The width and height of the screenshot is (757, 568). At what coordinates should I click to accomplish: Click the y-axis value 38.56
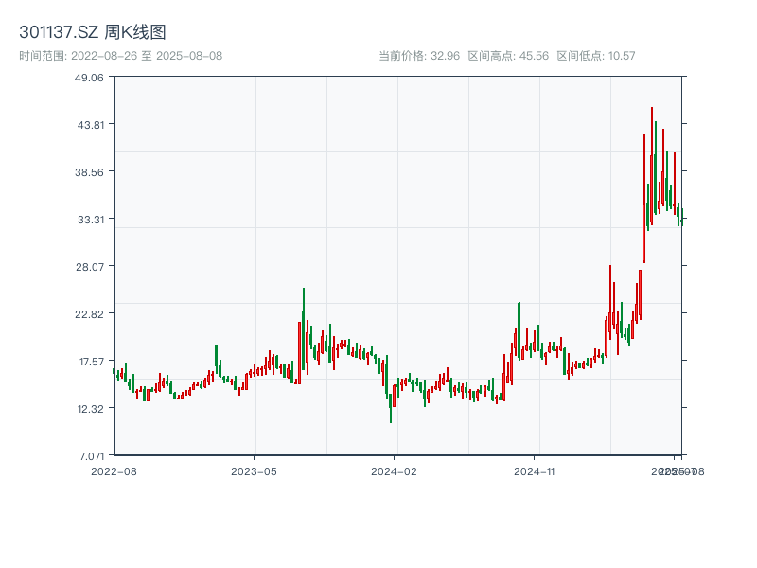click(x=89, y=172)
